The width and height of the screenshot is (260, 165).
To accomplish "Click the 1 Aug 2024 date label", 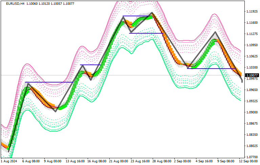I will (x=9, y=161).
